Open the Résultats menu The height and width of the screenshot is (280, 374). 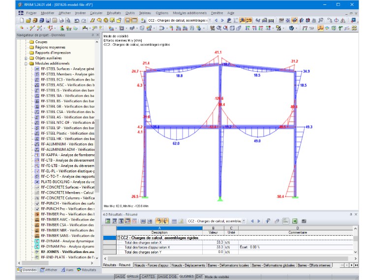[114, 13]
